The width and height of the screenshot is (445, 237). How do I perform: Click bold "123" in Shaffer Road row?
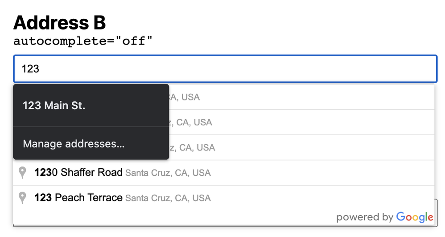42,173
